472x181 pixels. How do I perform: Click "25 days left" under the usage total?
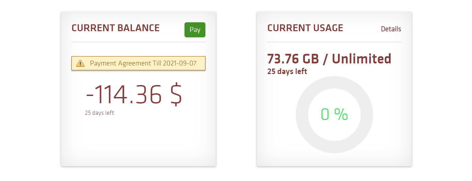(x=287, y=72)
